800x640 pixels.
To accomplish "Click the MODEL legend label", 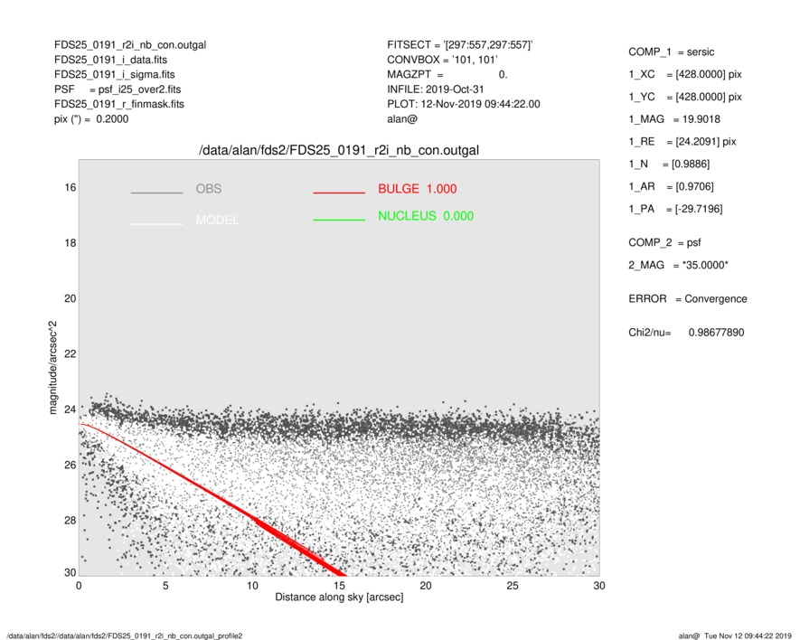I will pos(217,220).
